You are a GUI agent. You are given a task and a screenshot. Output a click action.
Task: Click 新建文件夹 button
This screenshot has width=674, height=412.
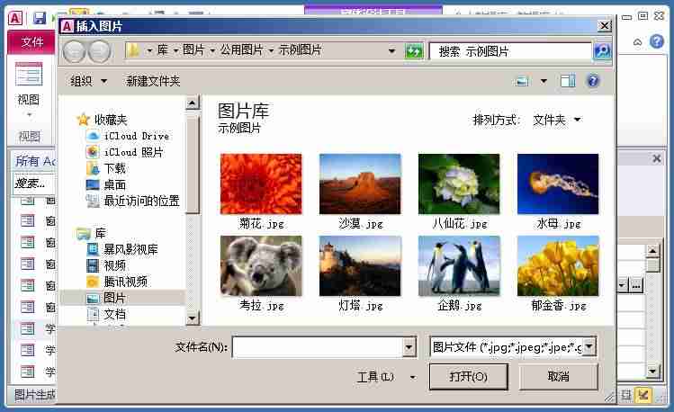point(153,81)
